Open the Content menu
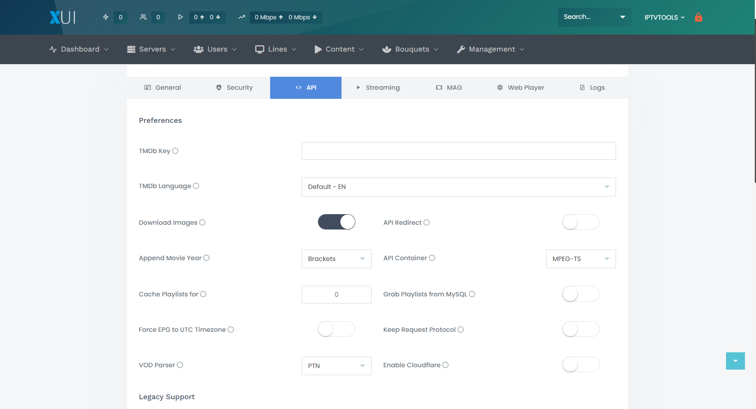The width and height of the screenshot is (756, 409). point(339,49)
